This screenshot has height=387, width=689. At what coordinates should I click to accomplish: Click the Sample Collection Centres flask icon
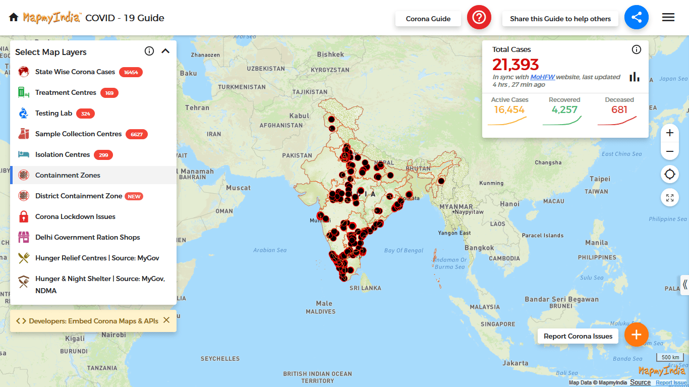coord(24,134)
